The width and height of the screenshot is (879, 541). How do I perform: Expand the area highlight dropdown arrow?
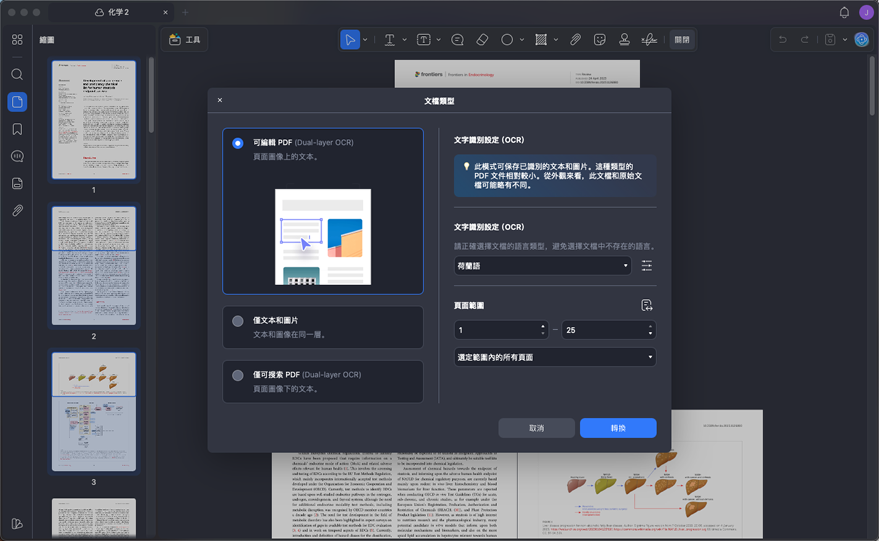point(556,40)
